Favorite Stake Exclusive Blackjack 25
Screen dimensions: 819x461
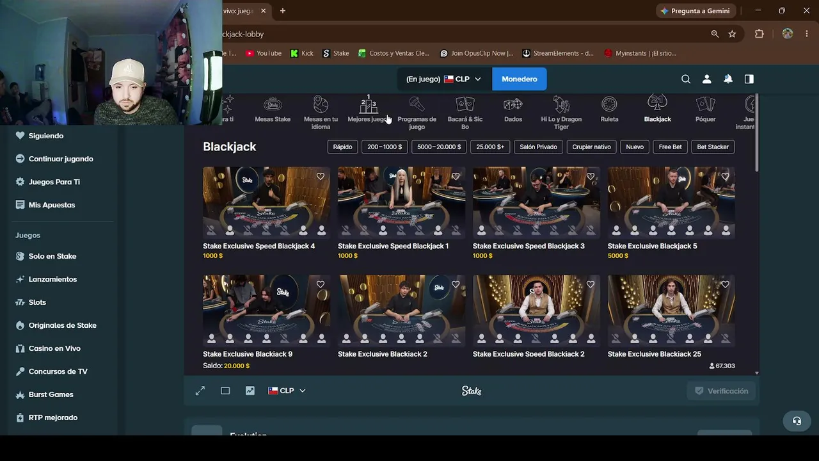(x=725, y=285)
